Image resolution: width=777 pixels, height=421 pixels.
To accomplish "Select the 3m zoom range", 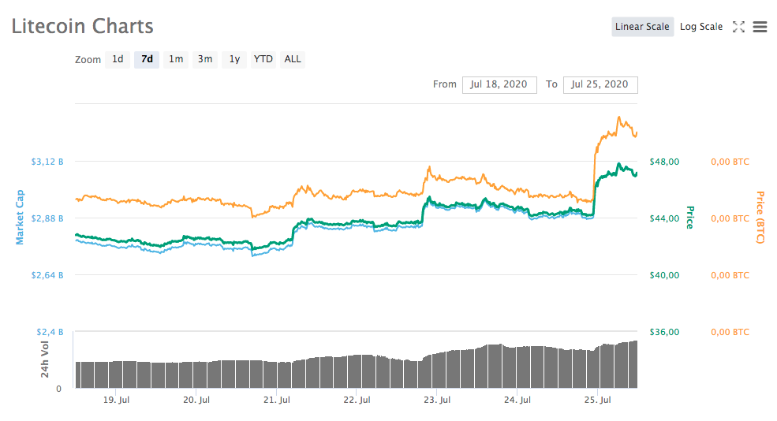I will pyautogui.click(x=205, y=59).
